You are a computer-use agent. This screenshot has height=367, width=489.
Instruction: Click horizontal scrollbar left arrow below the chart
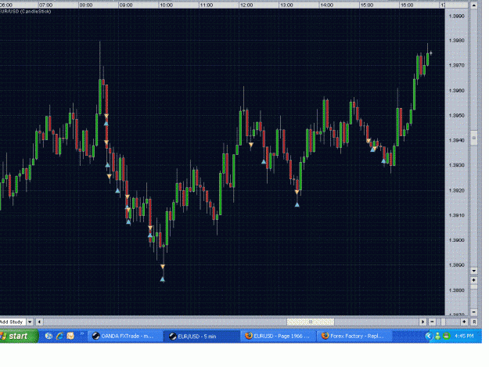39,322
